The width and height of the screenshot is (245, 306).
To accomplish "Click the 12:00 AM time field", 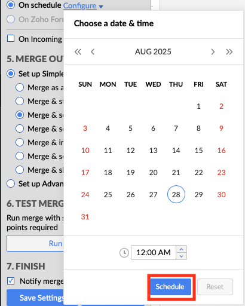I will 154,253.
